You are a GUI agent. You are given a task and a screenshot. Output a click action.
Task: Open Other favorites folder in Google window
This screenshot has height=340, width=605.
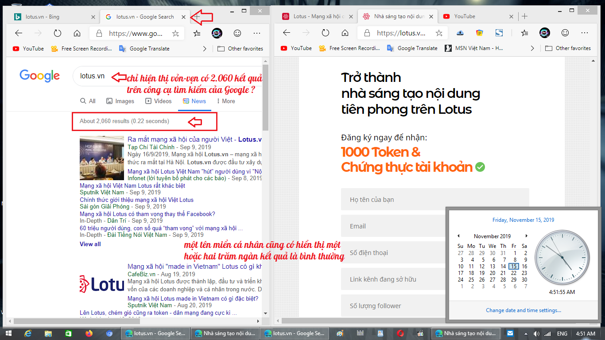pos(240,49)
